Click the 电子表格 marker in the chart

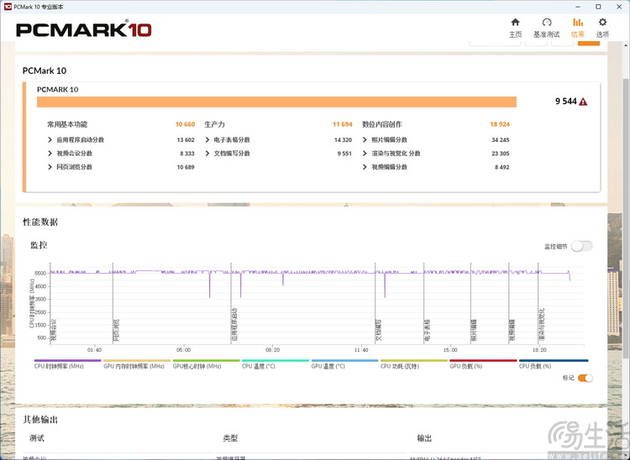point(427,331)
